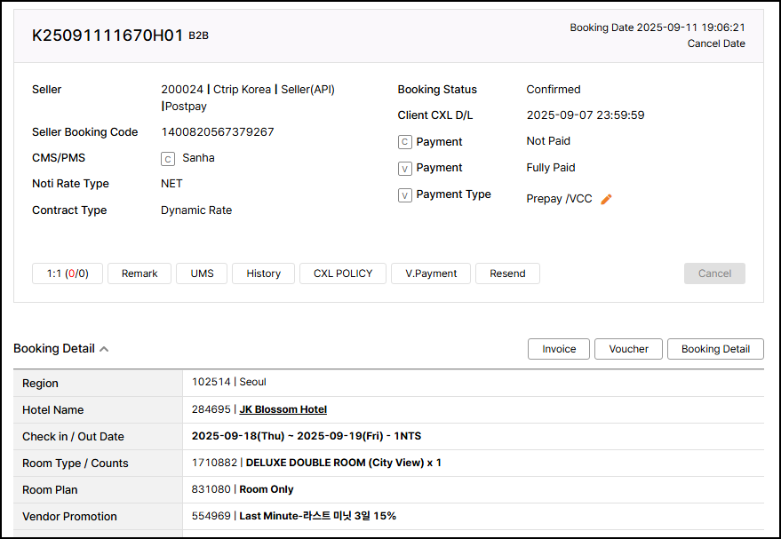Viewport: 781px width, 539px height.
Task: Click the C badge beside Payment Not Paid
Action: (405, 142)
